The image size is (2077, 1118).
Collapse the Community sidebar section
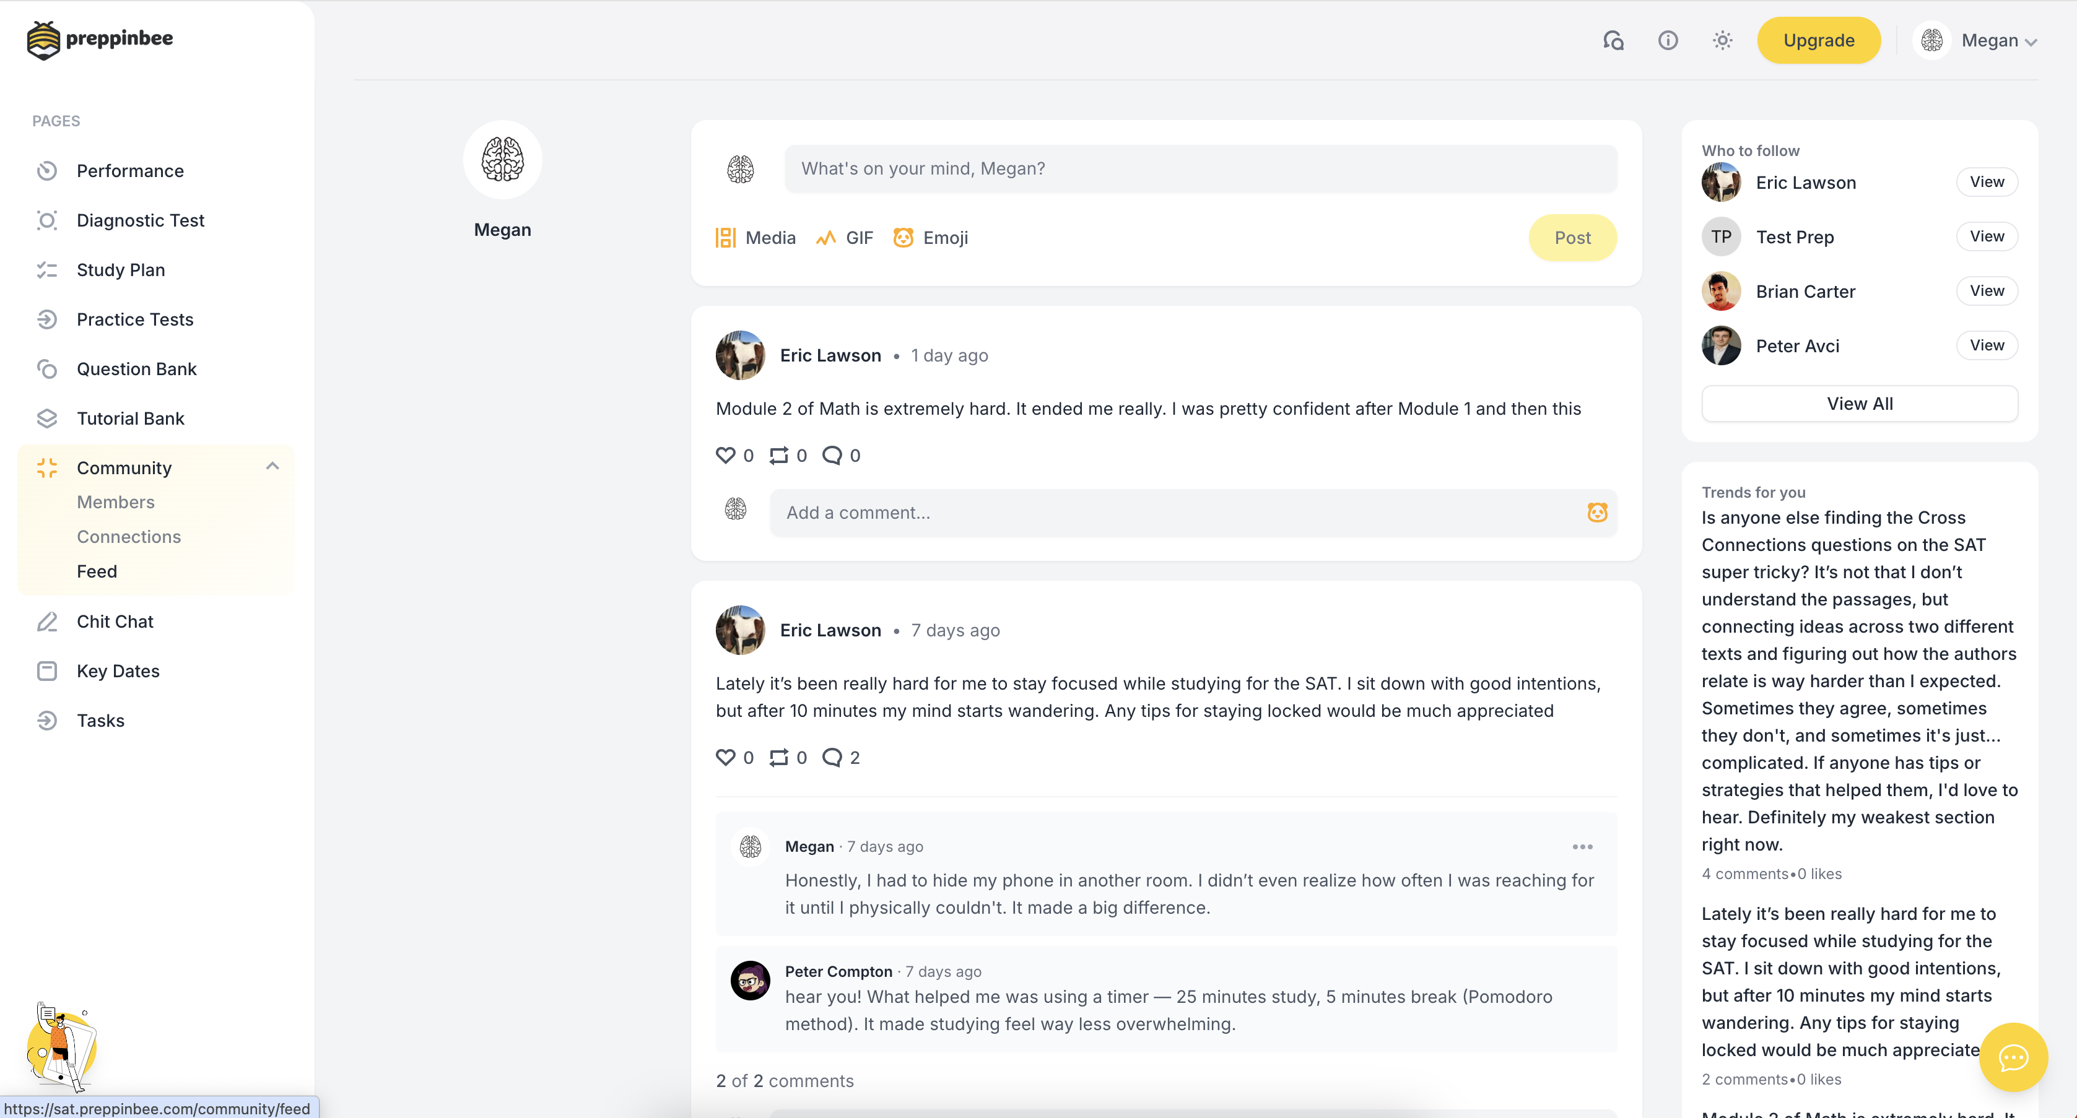[x=272, y=467]
